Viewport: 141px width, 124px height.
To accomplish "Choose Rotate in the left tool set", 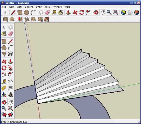I will click(x=4, y=68).
